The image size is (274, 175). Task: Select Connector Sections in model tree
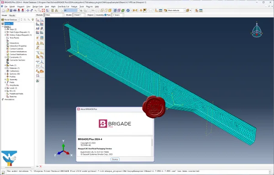click(x=17, y=60)
